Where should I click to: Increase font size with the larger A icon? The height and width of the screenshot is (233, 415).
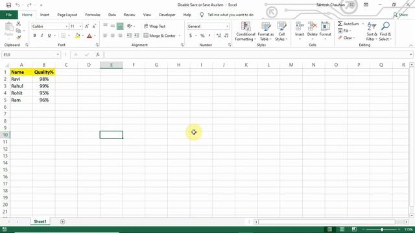click(87, 26)
